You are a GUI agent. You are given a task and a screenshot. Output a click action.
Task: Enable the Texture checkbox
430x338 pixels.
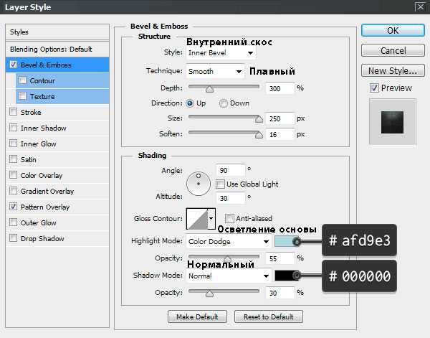(x=23, y=96)
